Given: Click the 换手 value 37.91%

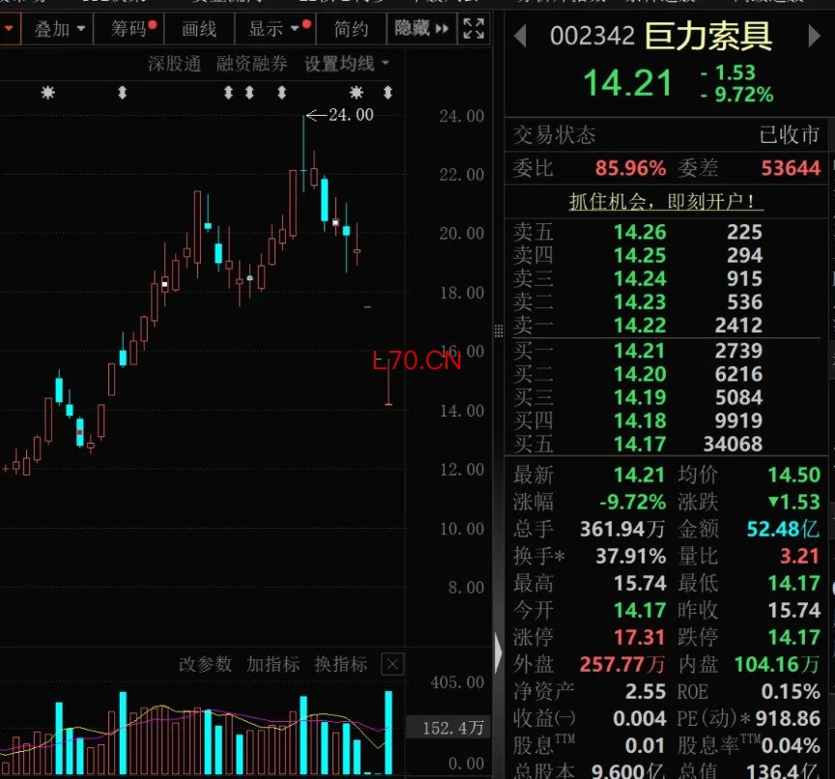Looking at the screenshot, I should (x=630, y=556).
